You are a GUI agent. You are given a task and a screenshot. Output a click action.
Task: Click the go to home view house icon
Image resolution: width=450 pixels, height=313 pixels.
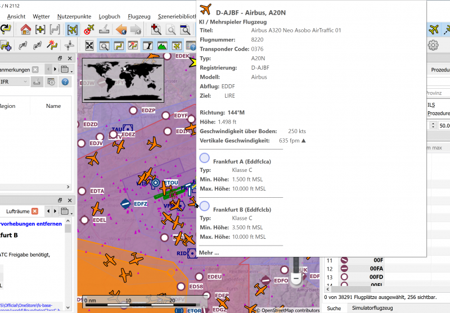[x=25, y=29]
